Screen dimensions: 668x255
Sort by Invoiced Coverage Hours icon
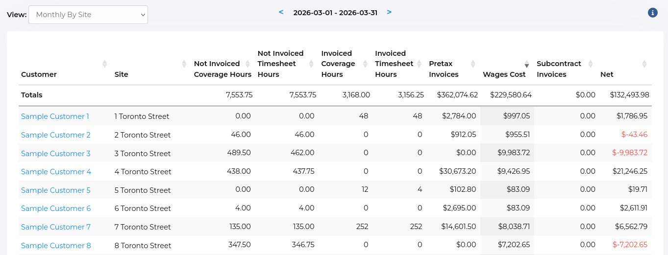(365, 64)
